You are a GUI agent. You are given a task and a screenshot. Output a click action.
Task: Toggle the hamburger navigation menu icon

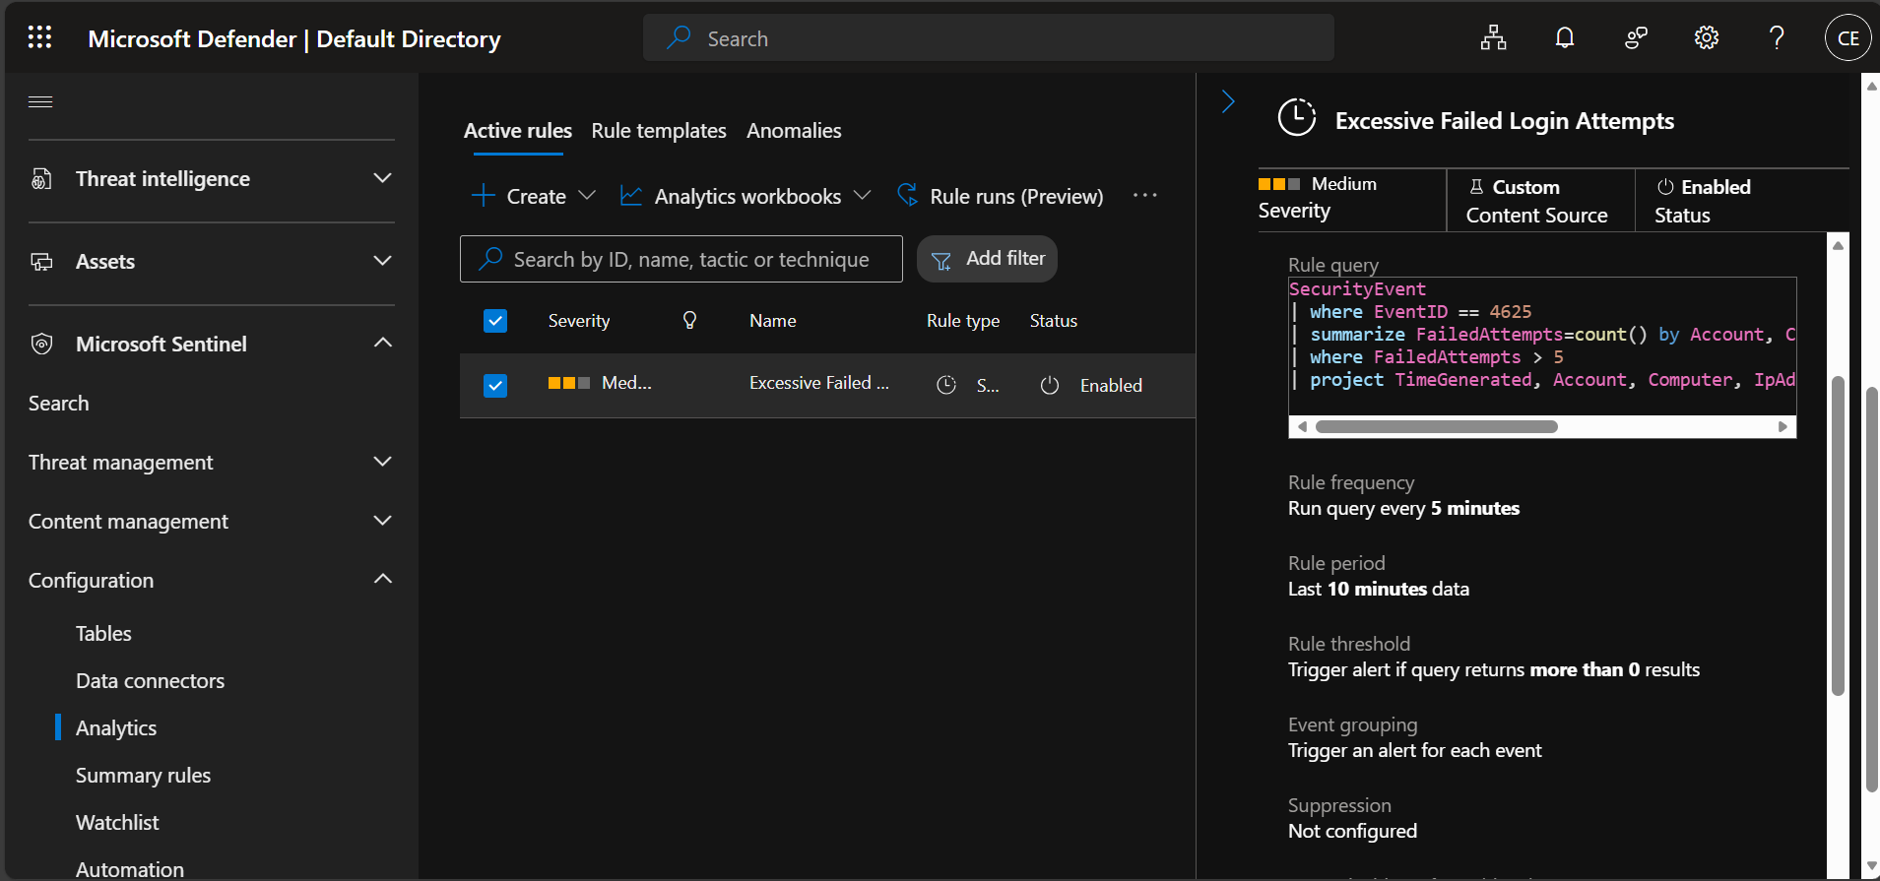click(40, 101)
